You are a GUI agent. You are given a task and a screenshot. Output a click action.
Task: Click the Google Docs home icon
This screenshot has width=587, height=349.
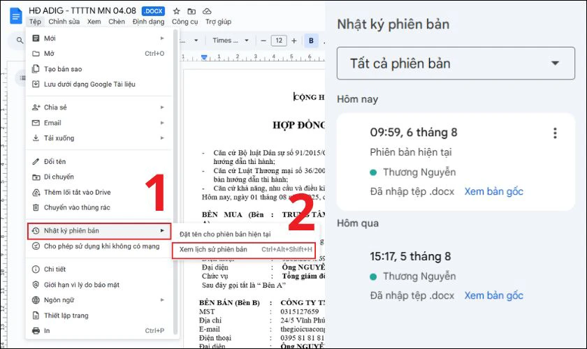15,16
